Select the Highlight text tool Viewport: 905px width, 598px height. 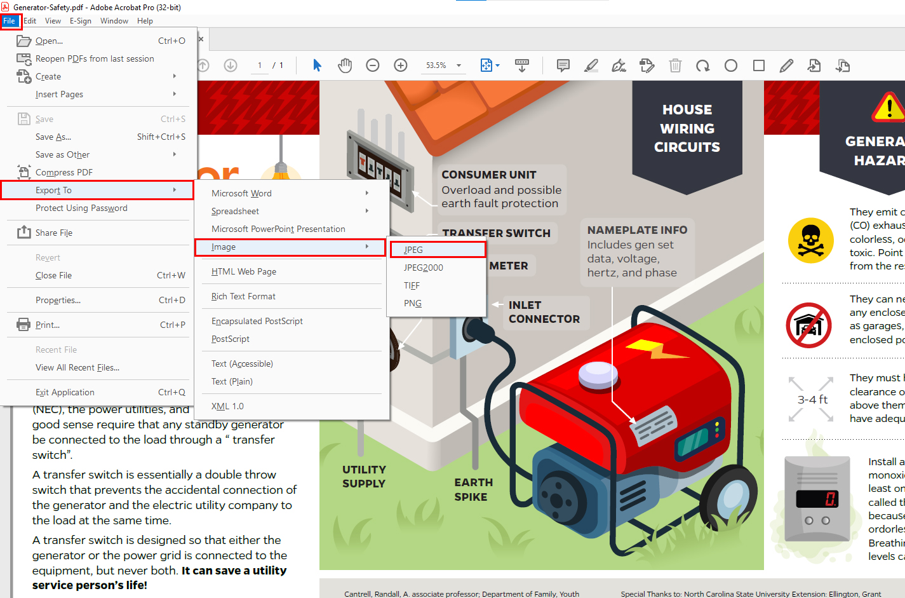pos(591,65)
